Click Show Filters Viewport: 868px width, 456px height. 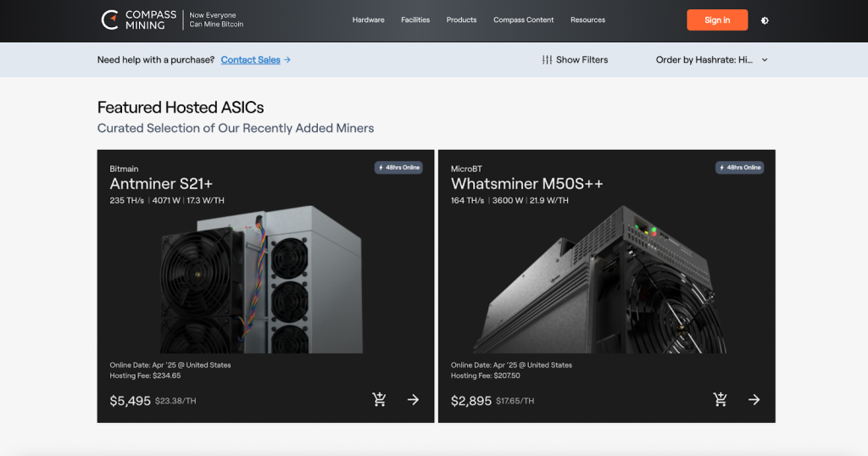575,60
